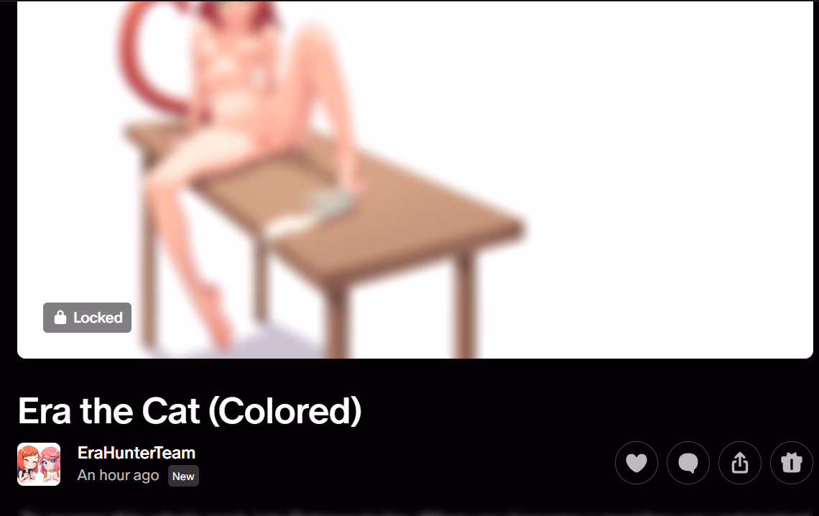Click the blurred locked post preview image
Image resolution: width=819 pixels, height=516 pixels.
(415, 179)
